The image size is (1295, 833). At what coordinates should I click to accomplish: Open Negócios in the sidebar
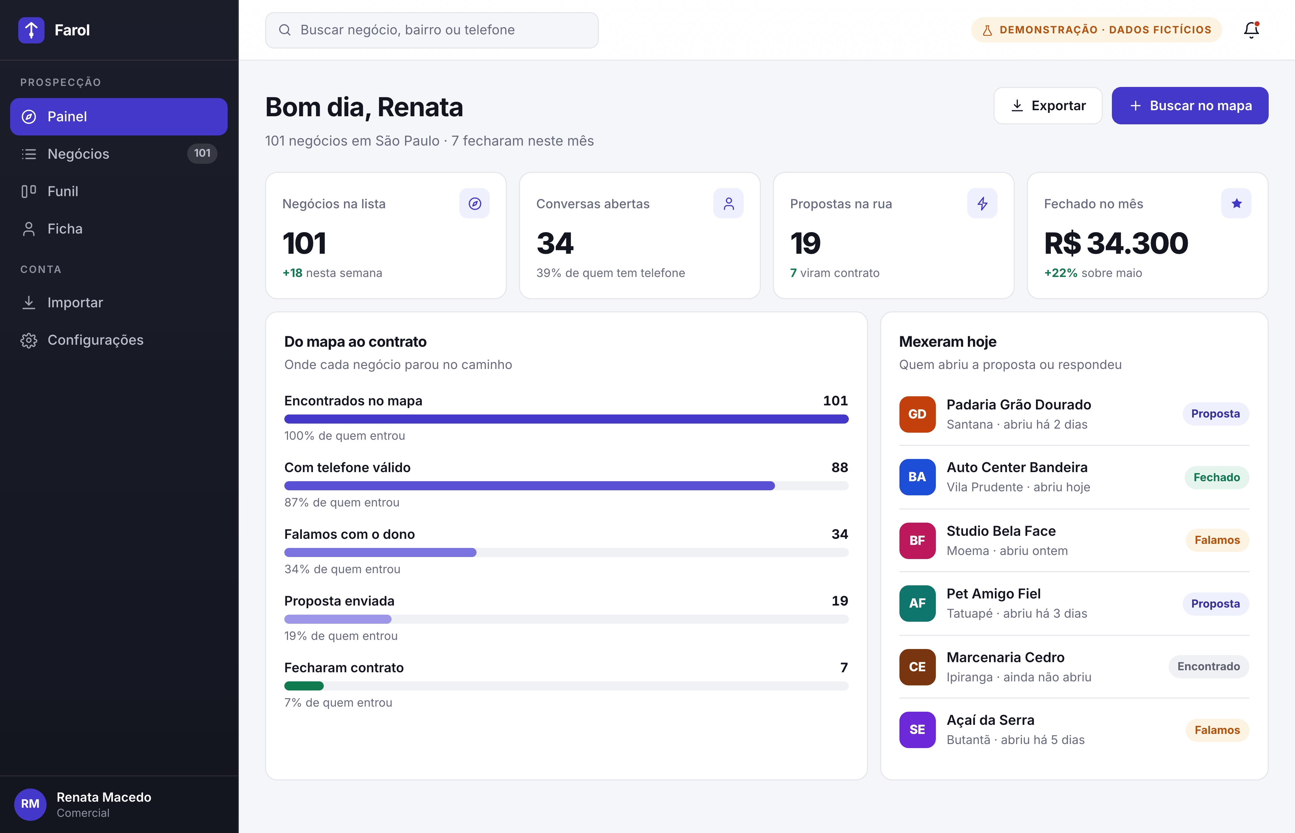(x=118, y=154)
